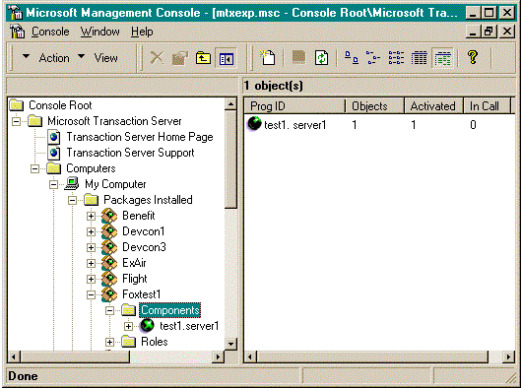The height and width of the screenshot is (388, 522).
Task: Open the Console menu
Action: pos(50,32)
